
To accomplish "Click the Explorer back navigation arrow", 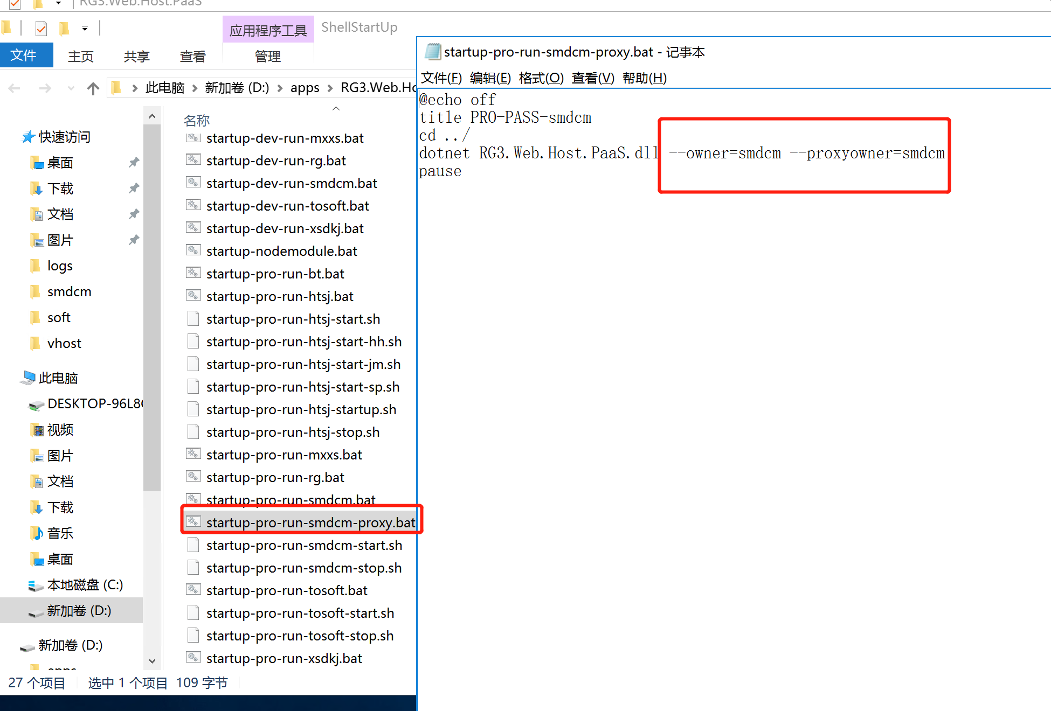I will 15,88.
